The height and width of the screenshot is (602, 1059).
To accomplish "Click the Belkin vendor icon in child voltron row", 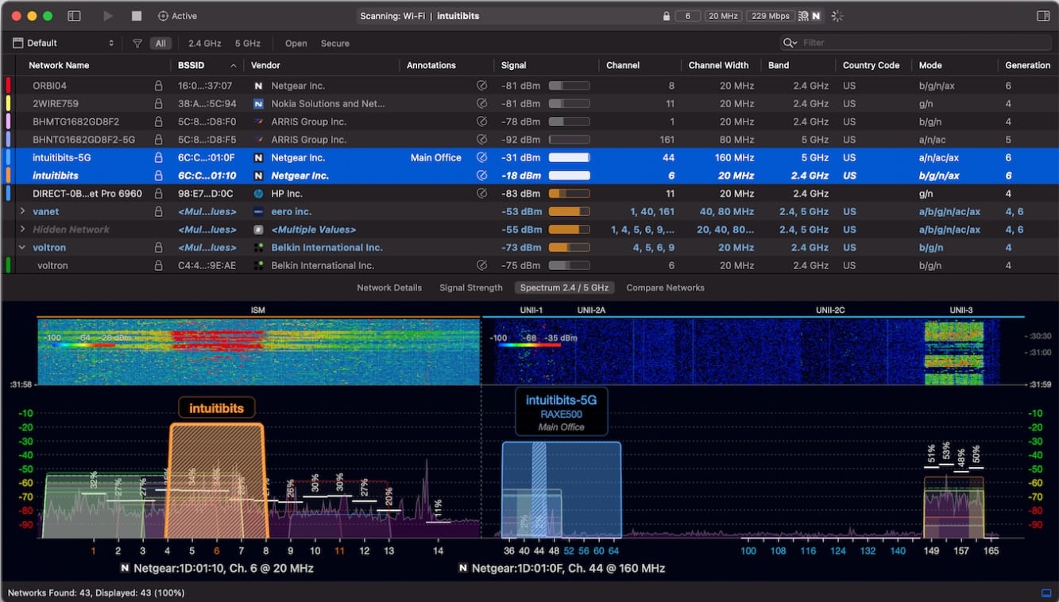I will coord(258,265).
